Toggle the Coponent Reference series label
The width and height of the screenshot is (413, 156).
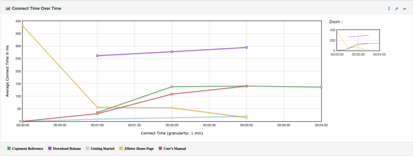click(x=28, y=149)
